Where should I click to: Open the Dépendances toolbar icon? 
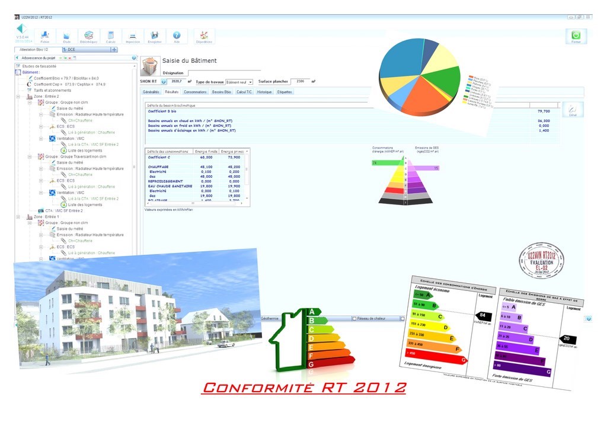[204, 36]
